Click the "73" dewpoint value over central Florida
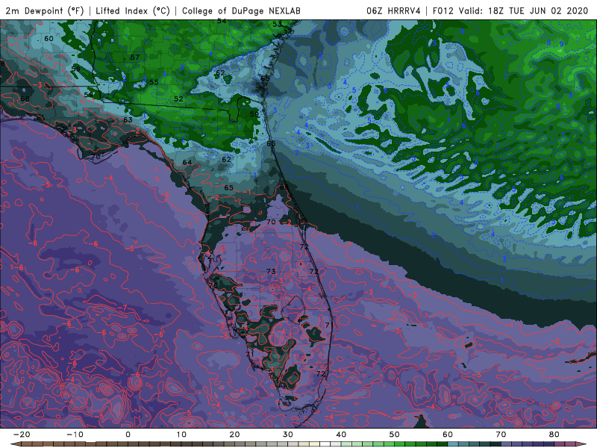The height and width of the screenshot is (448, 597). (x=271, y=272)
